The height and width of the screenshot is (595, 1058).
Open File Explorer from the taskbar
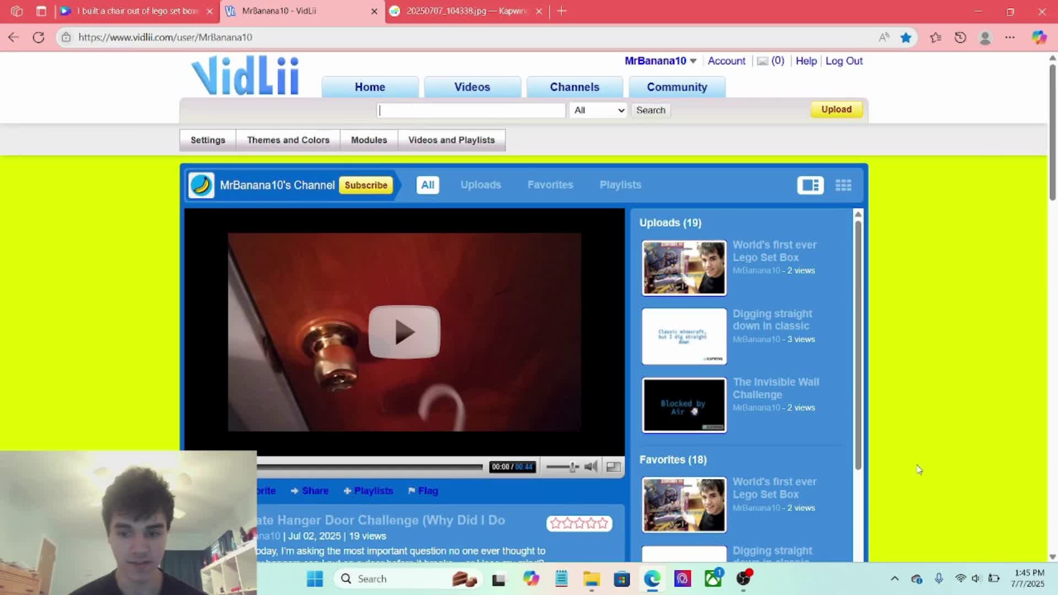click(592, 578)
